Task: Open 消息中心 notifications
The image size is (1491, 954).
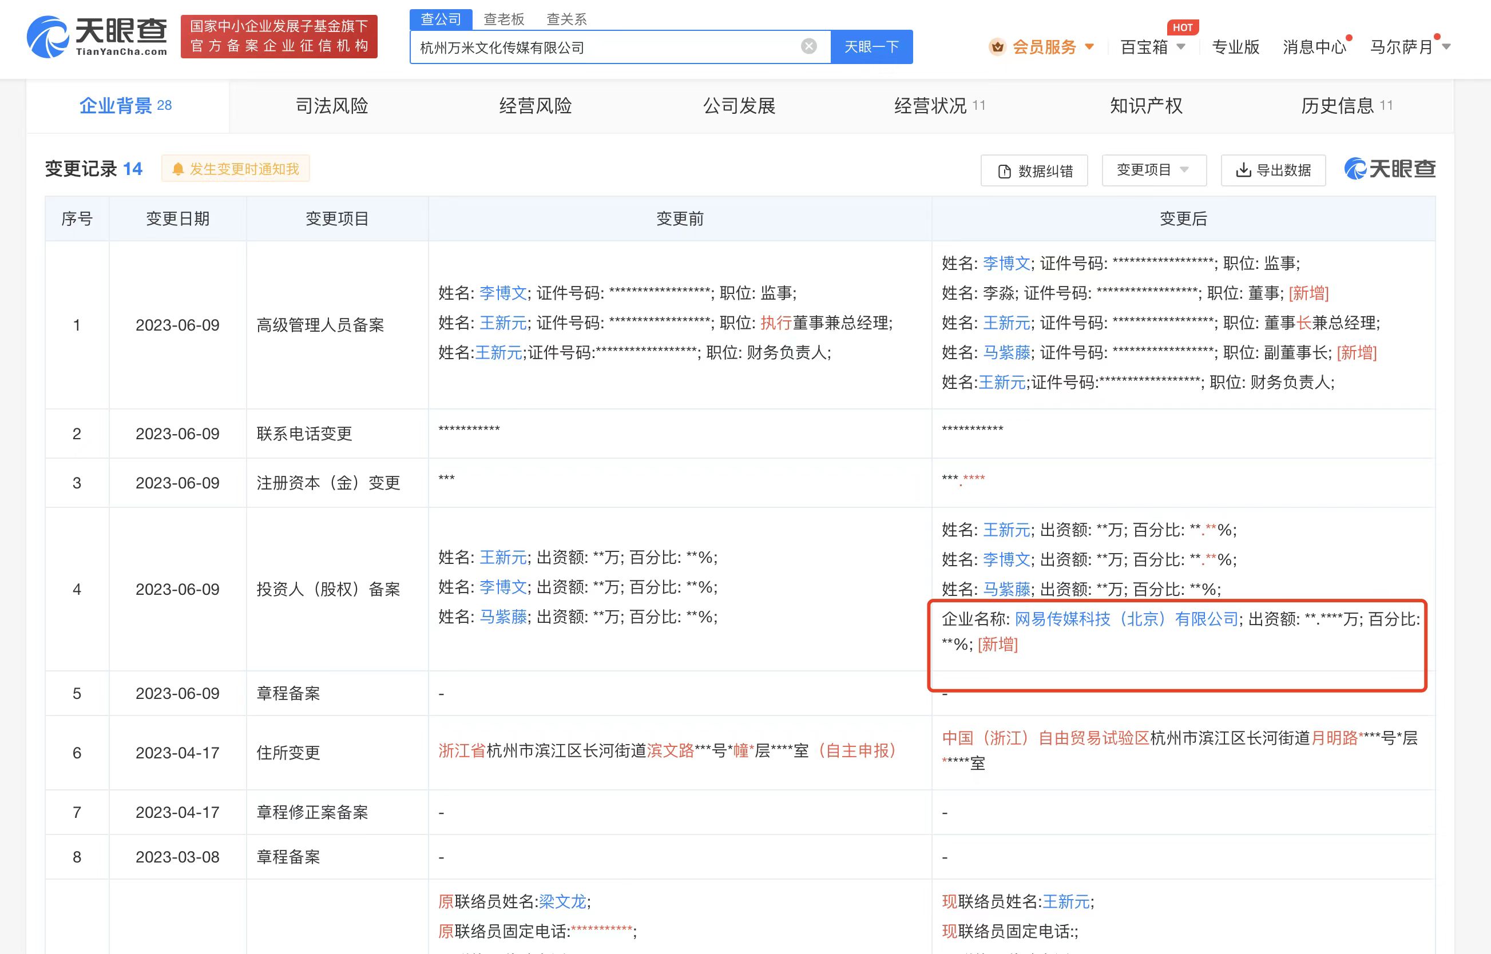Action: 1314,47
